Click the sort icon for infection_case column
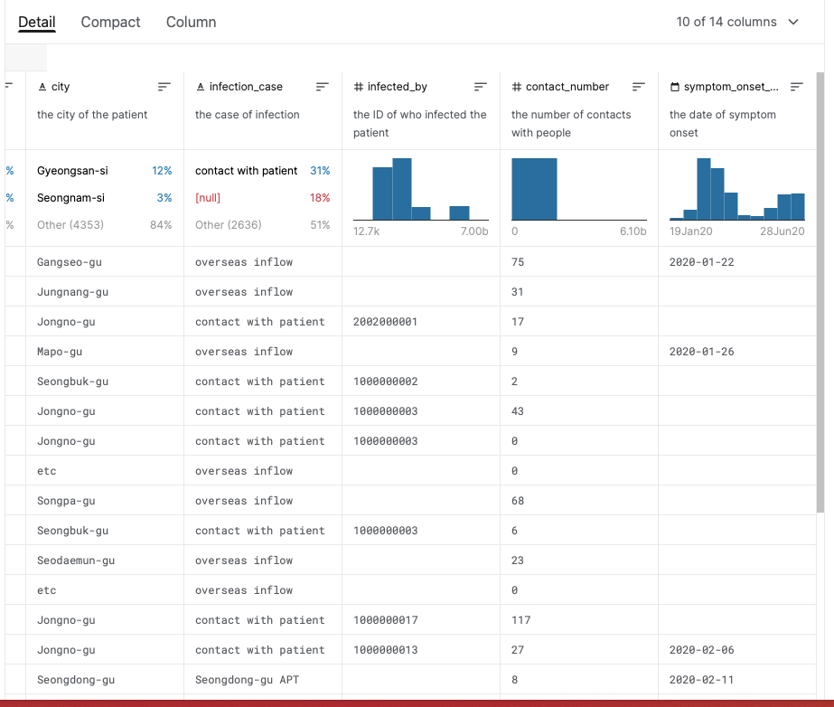The image size is (834, 707). coord(323,87)
